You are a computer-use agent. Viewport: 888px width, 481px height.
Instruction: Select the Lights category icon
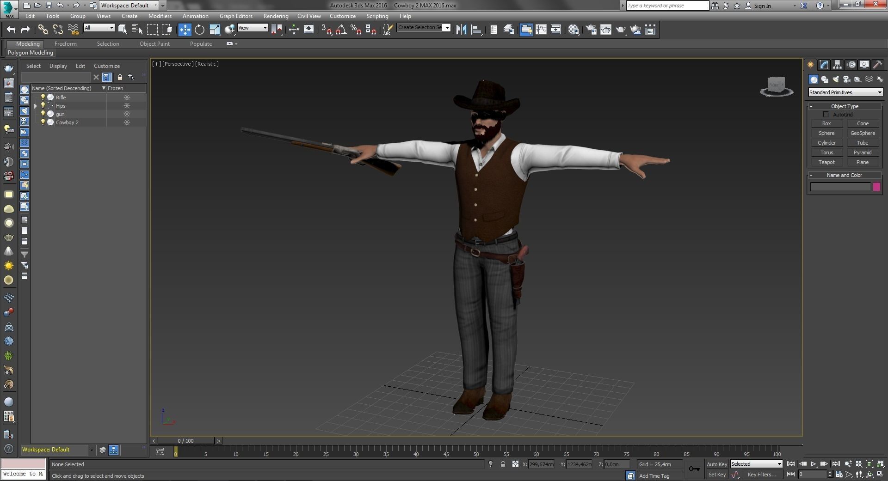[835, 79]
